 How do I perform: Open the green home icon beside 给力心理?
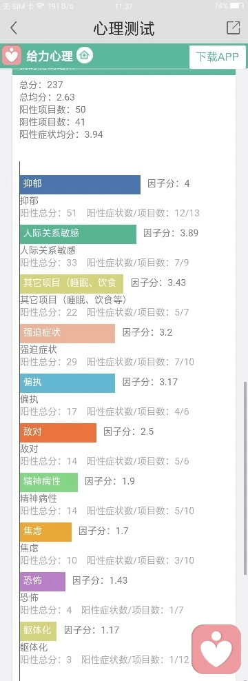coord(85,56)
